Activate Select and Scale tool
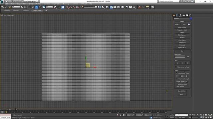 [44, 7]
